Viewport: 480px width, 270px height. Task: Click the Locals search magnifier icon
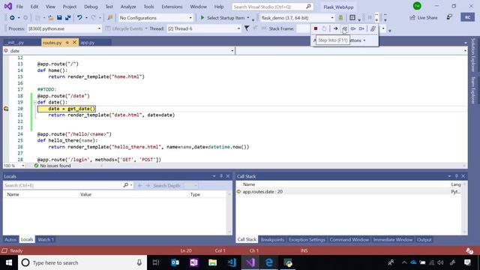coord(126,185)
